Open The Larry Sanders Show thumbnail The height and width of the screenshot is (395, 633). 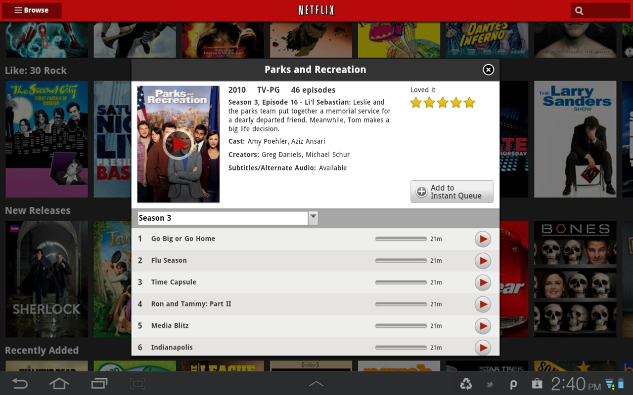coord(575,139)
